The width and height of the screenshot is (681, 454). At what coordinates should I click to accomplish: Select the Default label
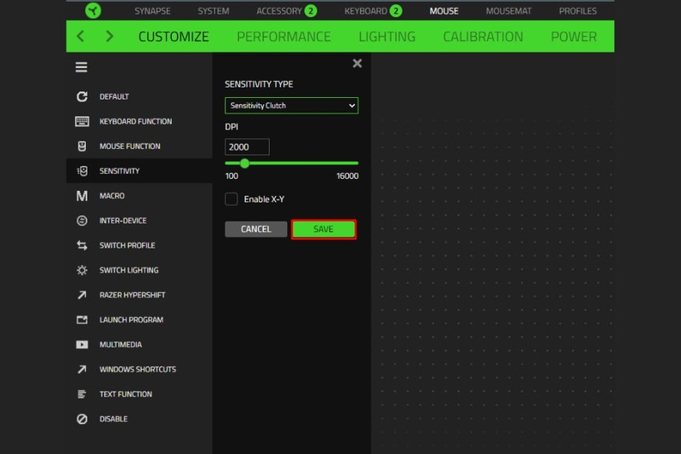click(x=114, y=96)
